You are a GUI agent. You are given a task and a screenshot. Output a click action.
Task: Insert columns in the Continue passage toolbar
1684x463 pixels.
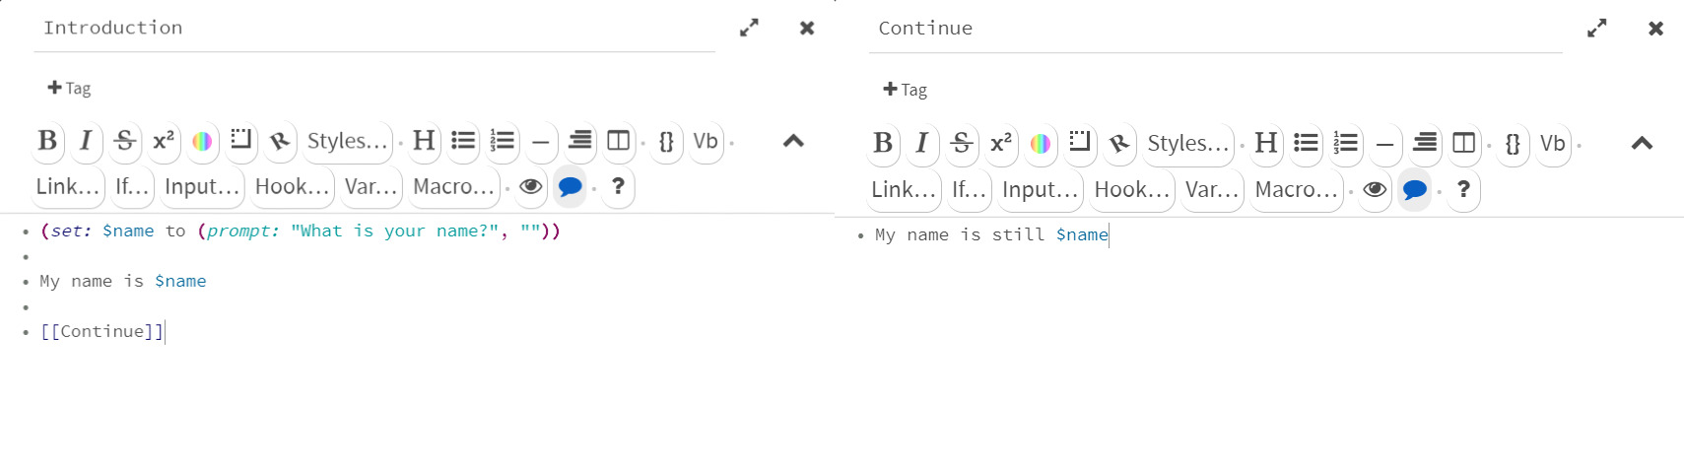[x=1464, y=144]
